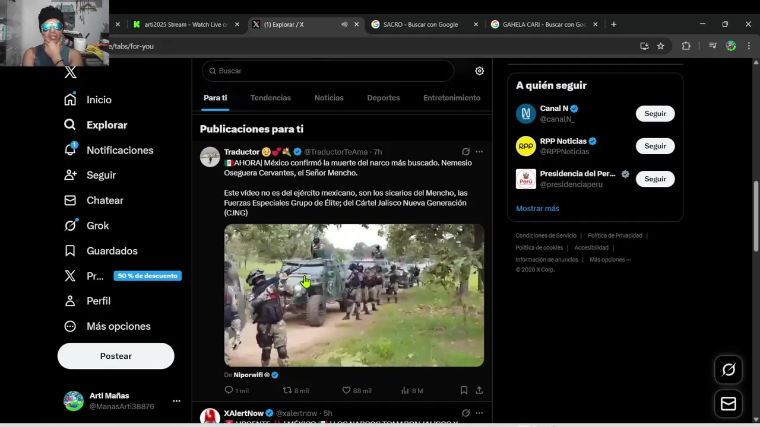
Task: Follow Presidencia del Perú
Action: click(655, 179)
